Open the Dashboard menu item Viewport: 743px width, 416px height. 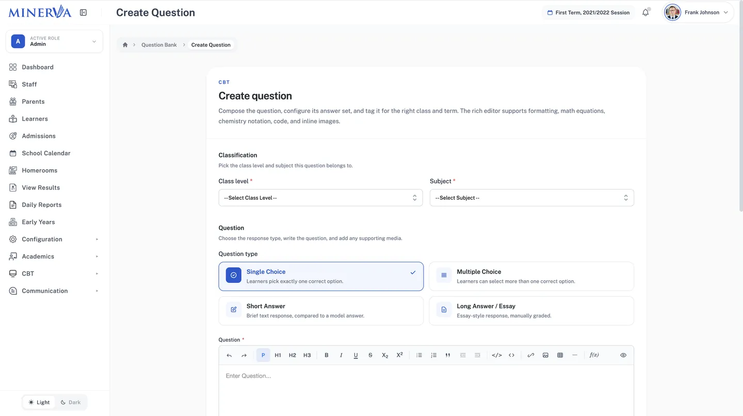54,67
